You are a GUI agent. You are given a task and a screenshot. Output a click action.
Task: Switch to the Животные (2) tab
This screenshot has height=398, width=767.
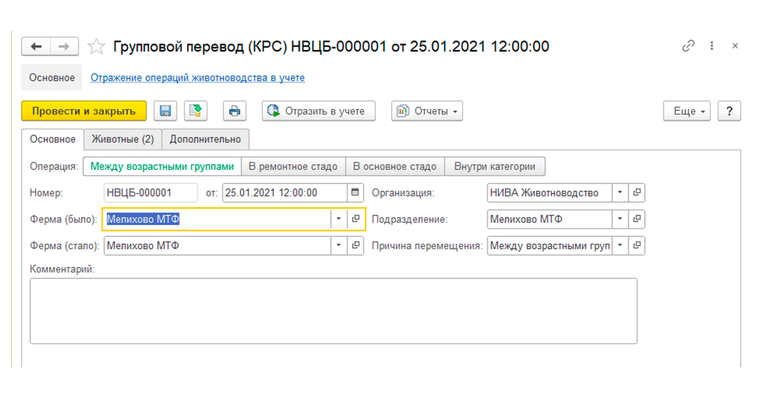(x=123, y=139)
